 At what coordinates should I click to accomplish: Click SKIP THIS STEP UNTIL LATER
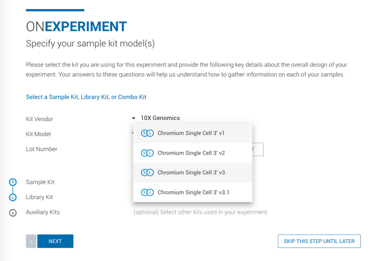click(319, 241)
